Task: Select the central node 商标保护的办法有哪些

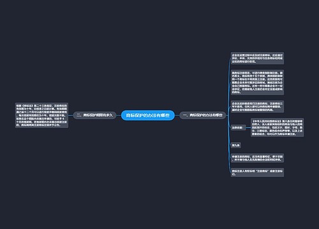Action: (148, 115)
